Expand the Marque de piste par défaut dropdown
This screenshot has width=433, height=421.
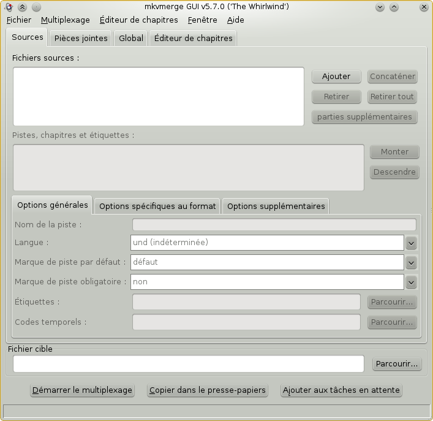click(x=411, y=263)
